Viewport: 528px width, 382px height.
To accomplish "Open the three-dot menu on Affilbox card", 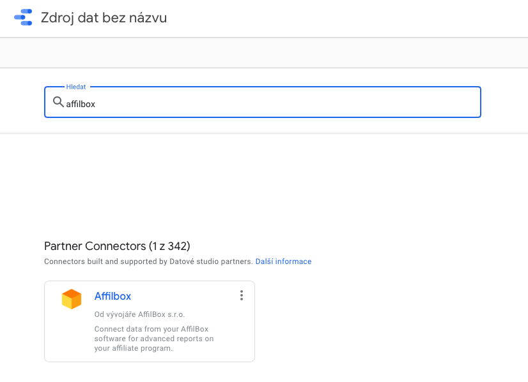I will tap(242, 295).
